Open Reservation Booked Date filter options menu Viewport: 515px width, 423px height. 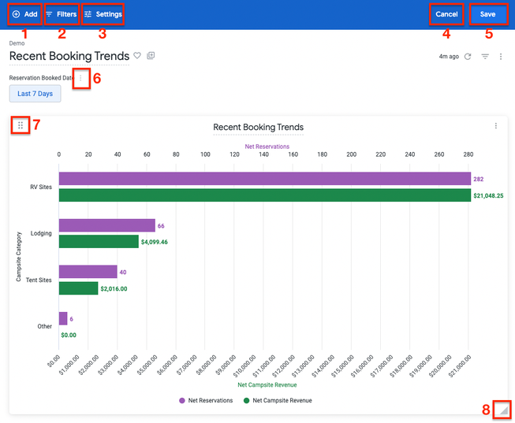(x=80, y=78)
